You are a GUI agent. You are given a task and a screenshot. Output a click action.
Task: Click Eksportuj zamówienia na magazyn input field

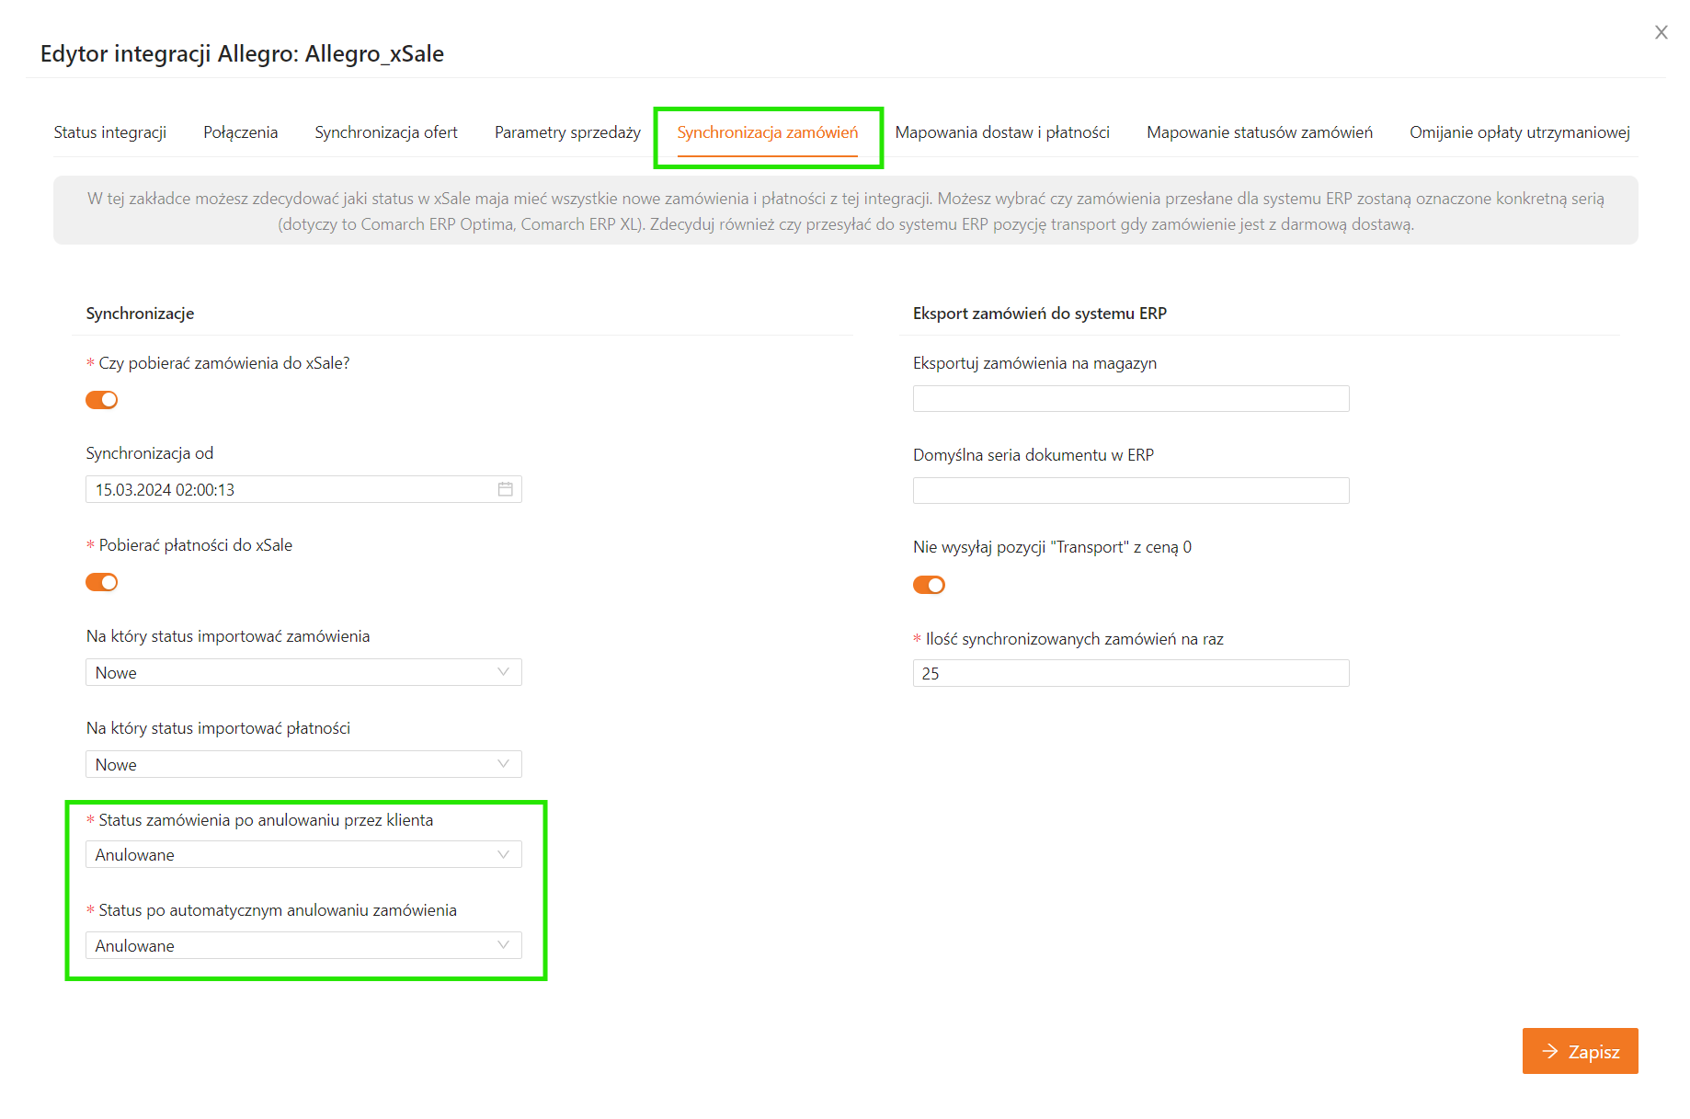[x=1131, y=398]
